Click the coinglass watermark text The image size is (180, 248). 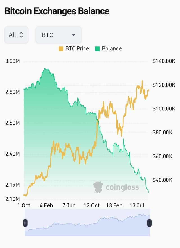point(122,187)
